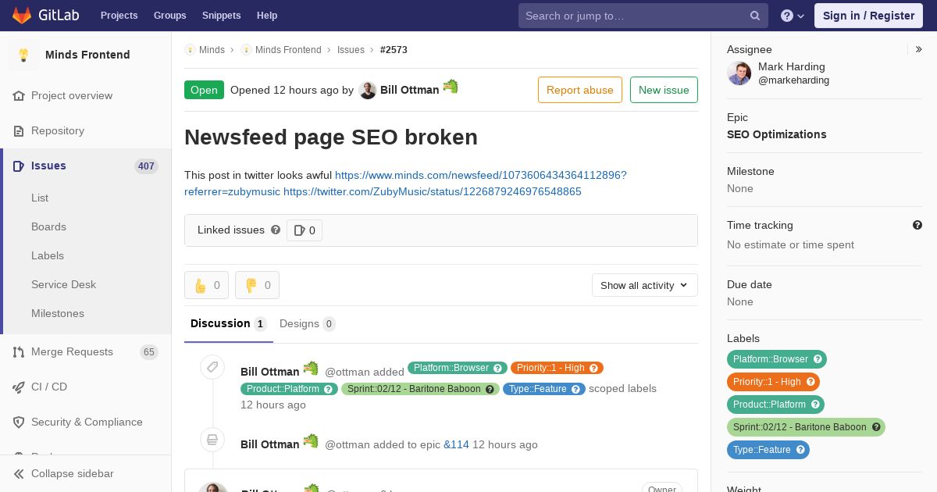
Task: Expand the Help menu dropdown in navbar
Action: [793, 16]
